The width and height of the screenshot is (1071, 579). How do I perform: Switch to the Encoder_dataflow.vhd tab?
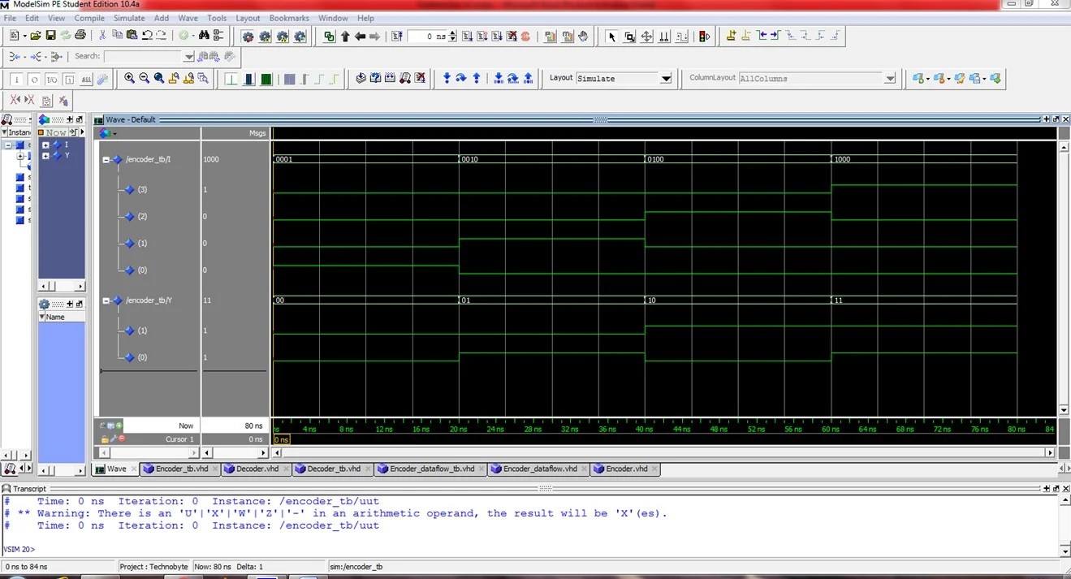(x=539, y=469)
